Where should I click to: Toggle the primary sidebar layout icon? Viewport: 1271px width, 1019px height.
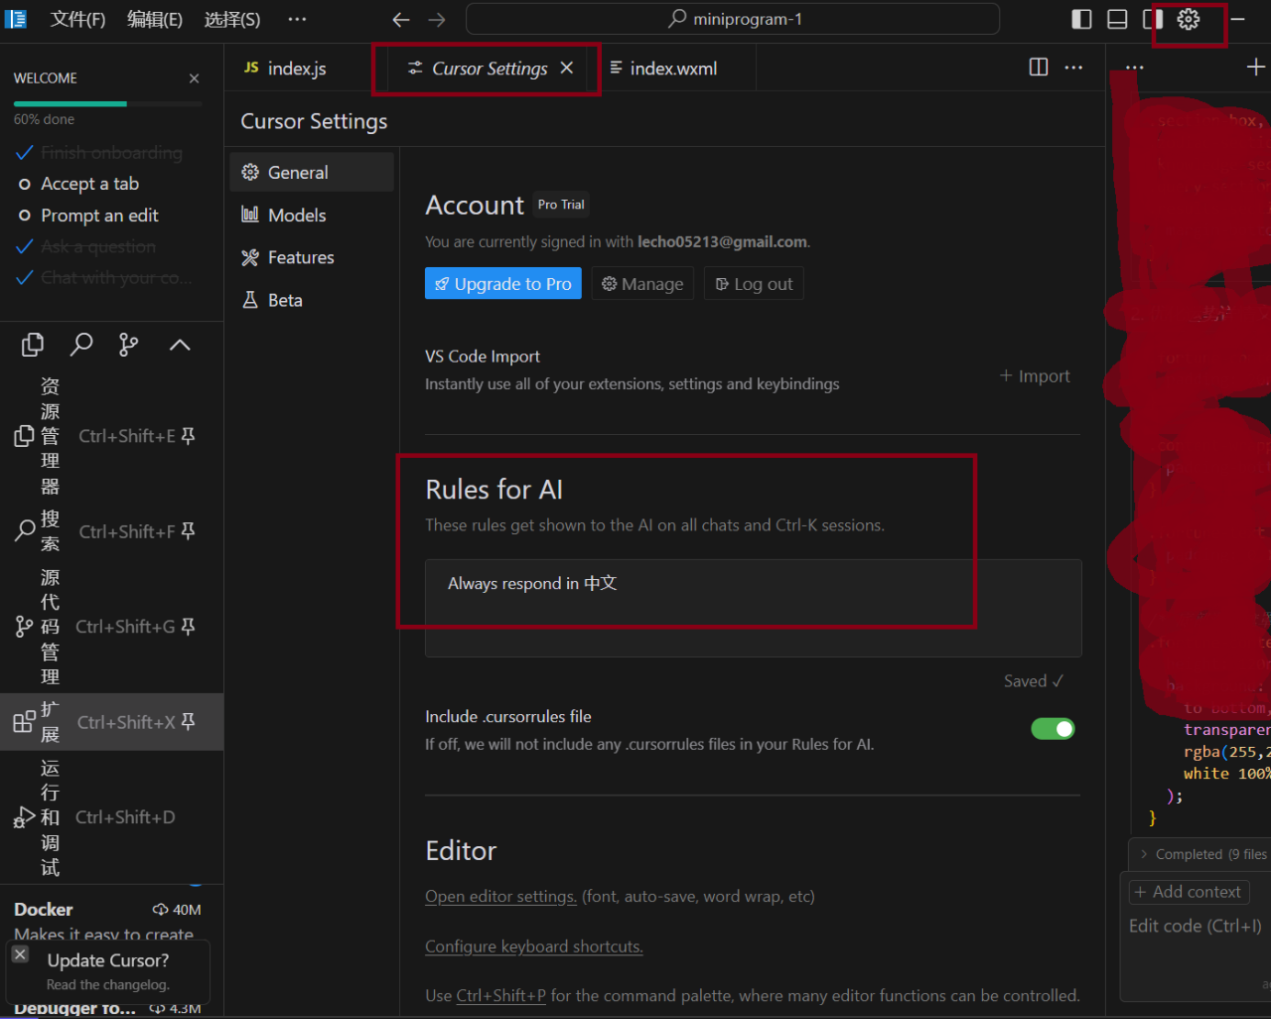pos(1082,20)
